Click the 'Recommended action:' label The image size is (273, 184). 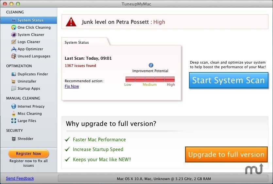point(84,81)
